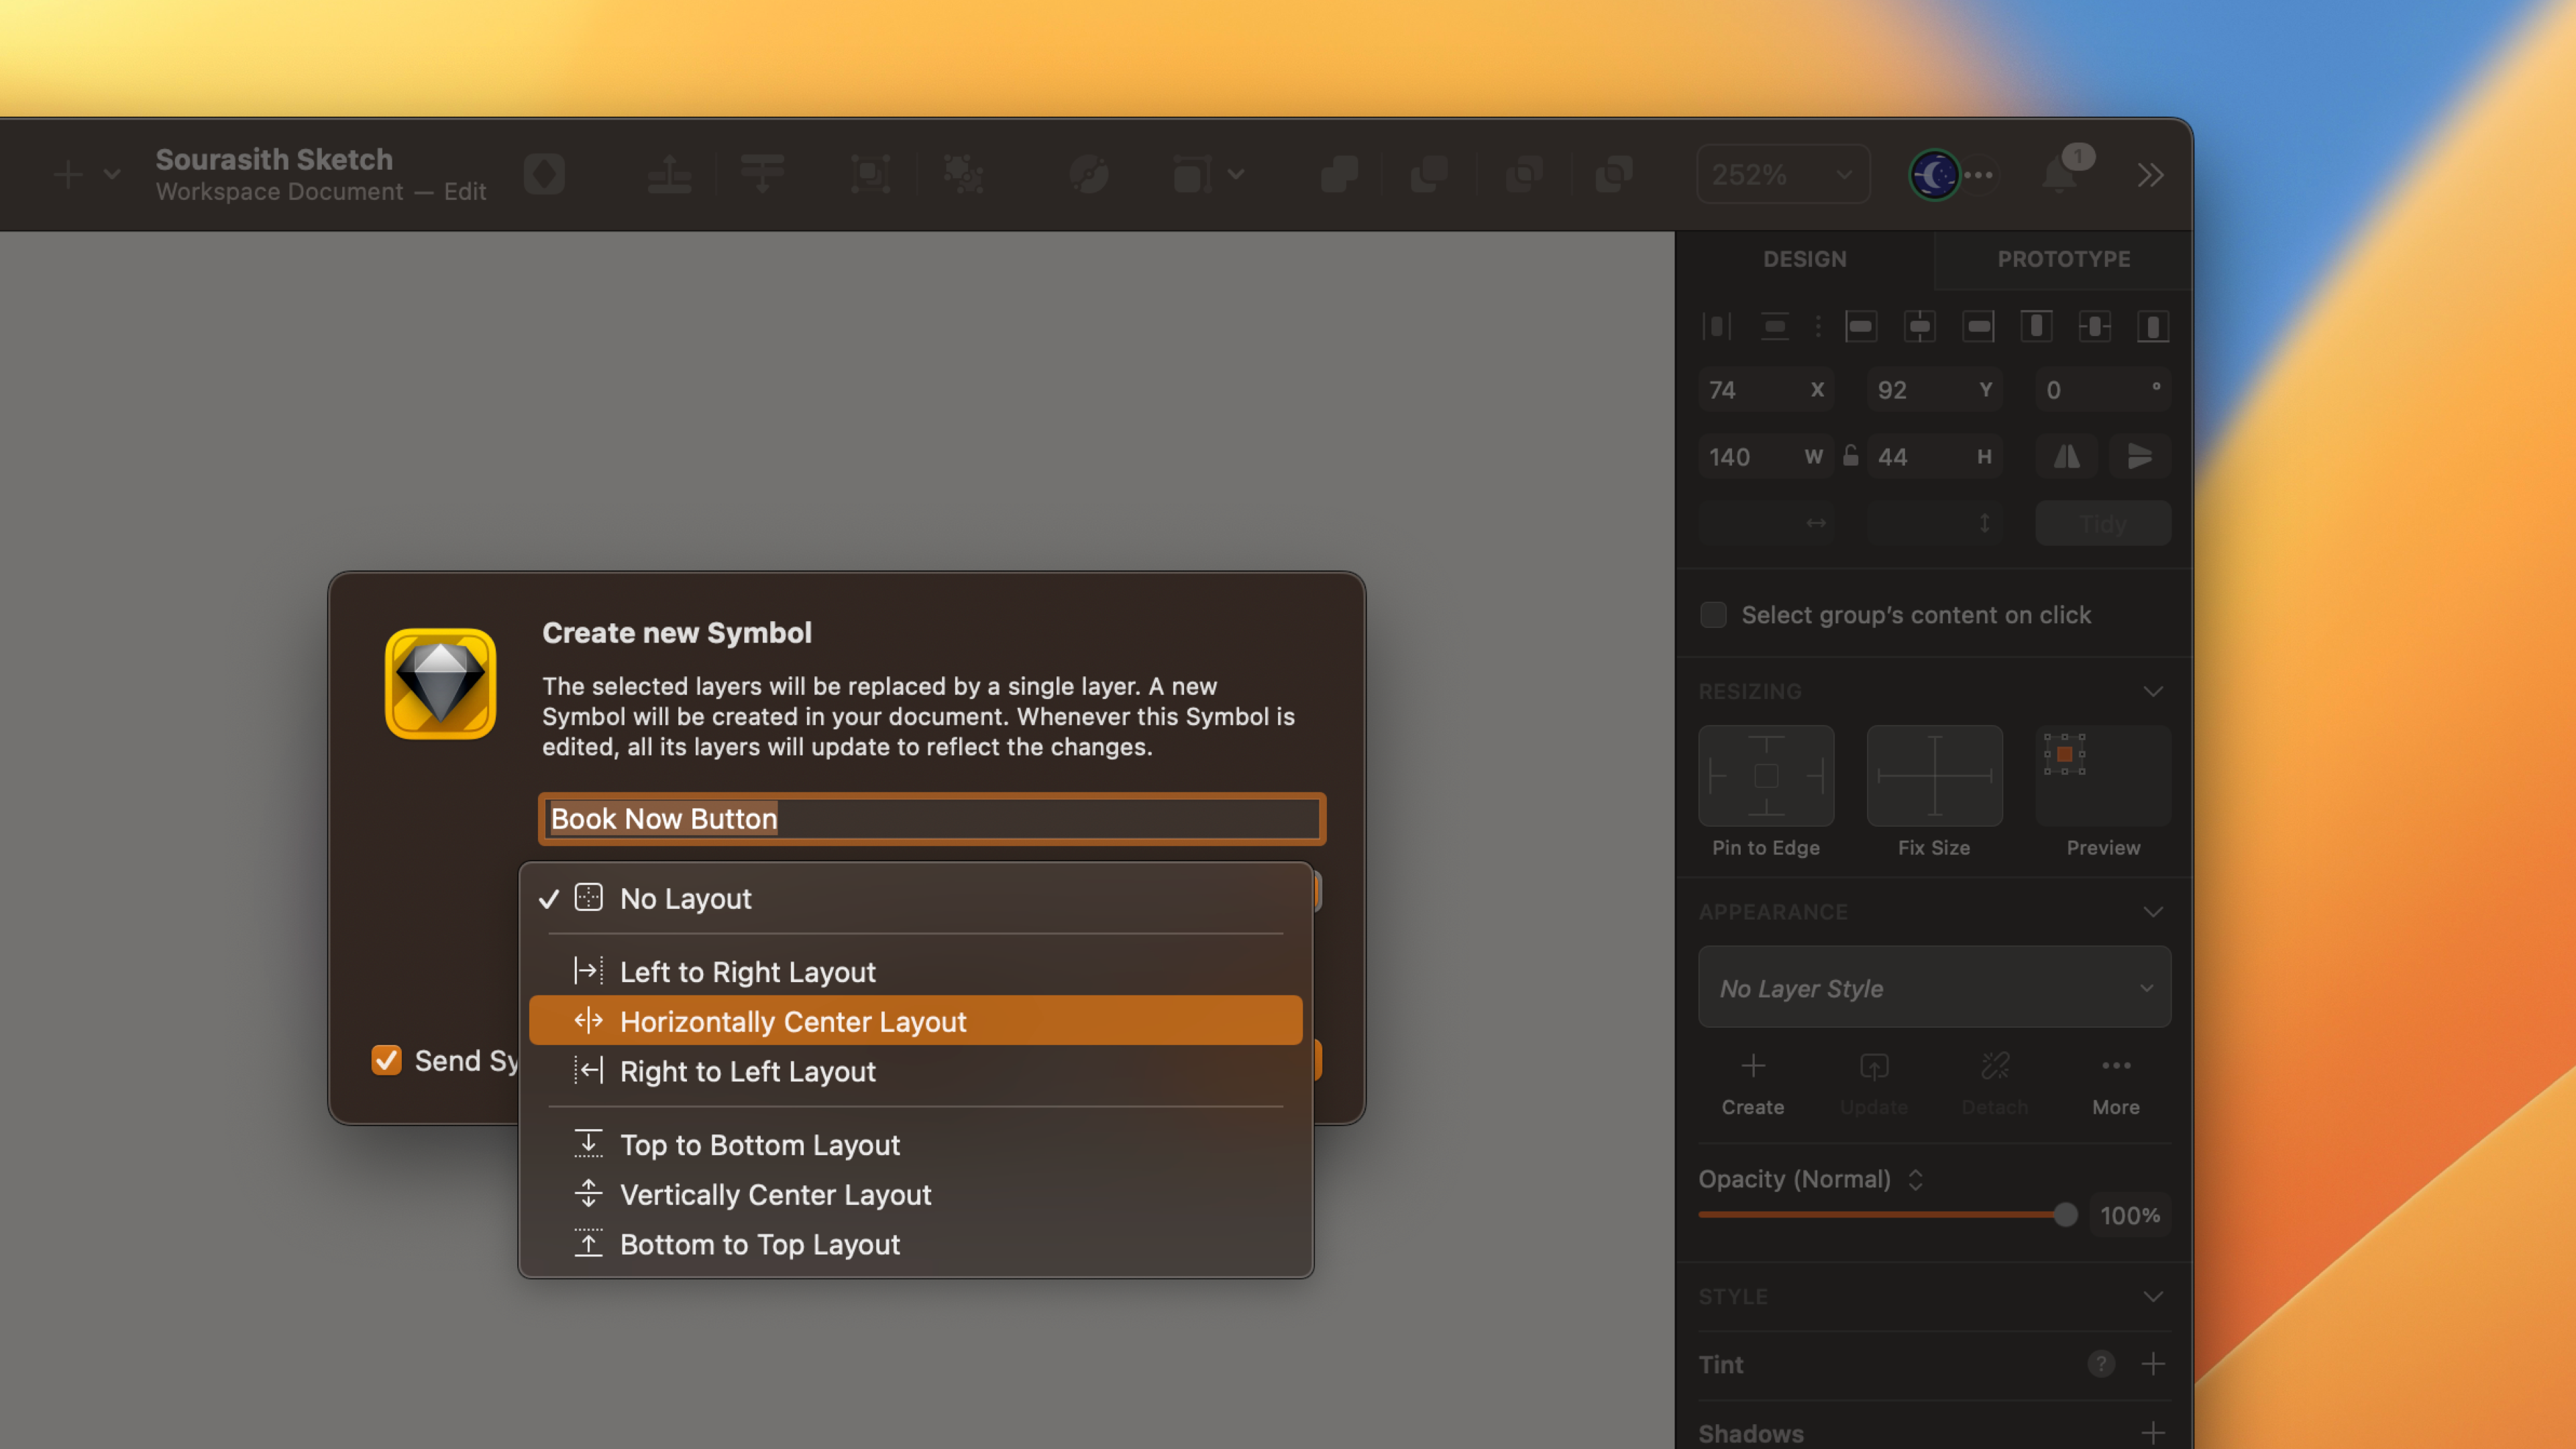Click the Book Now Button name field
Image resolution: width=2576 pixels, height=1449 pixels.
pos(930,818)
